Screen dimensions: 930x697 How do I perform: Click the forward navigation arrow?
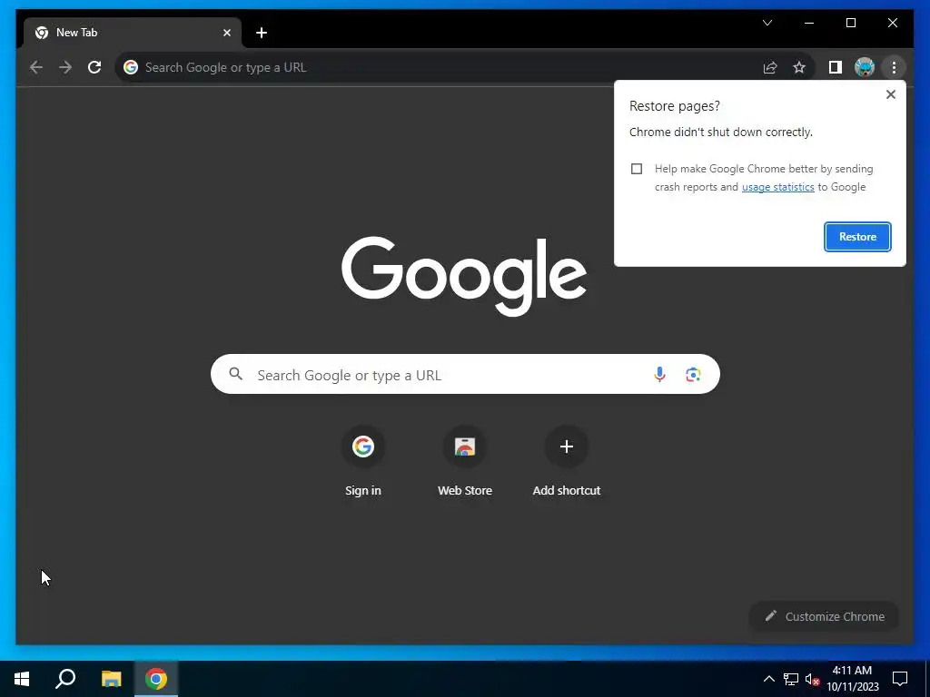click(65, 67)
